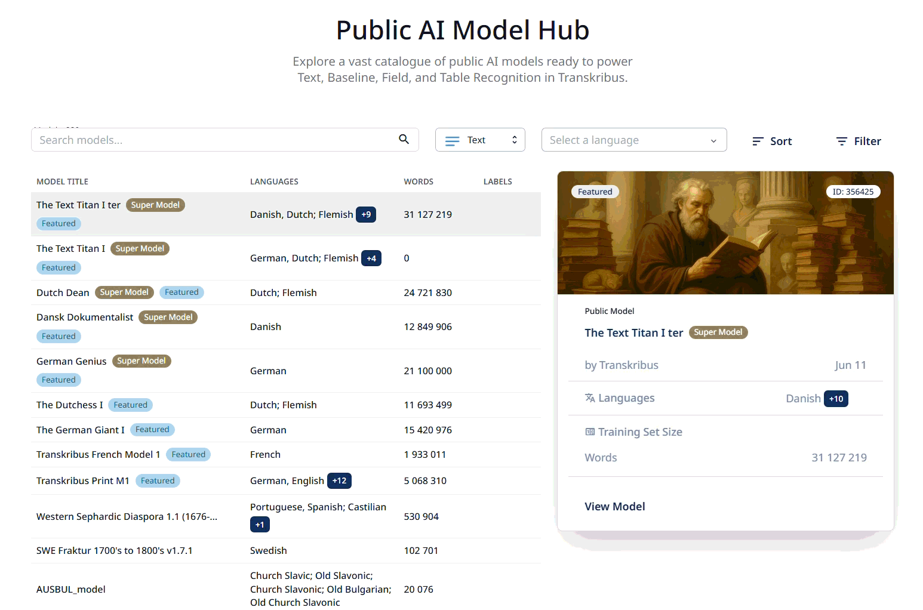Expand the +10 languages badge on the detail card
This screenshot has height=610, width=923.
(x=836, y=398)
